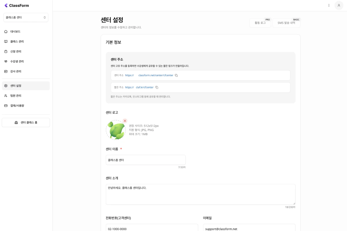Open 결제/사용량 via the card icon
The width and height of the screenshot is (347, 231).
point(6,105)
